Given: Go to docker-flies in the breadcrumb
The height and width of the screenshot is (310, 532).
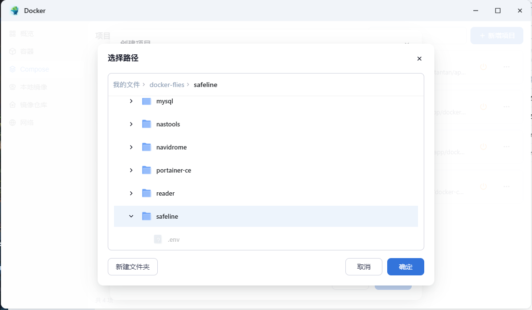Looking at the screenshot, I should coord(167,85).
